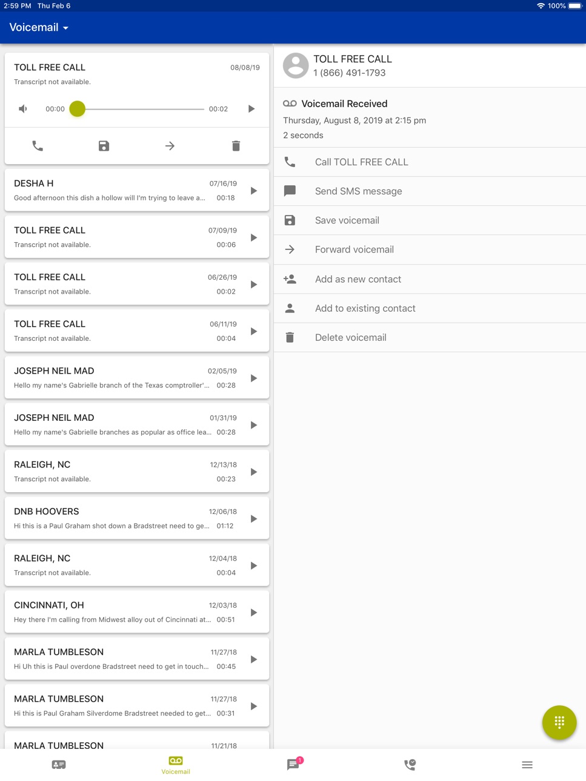586x781 pixels.
Task: Play JOSEPH NEIL MAD voicemail from 01/31/19
Action: tap(254, 425)
